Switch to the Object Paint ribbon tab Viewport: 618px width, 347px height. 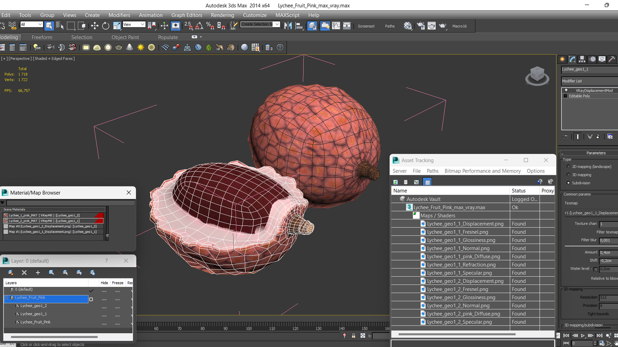[x=125, y=37]
